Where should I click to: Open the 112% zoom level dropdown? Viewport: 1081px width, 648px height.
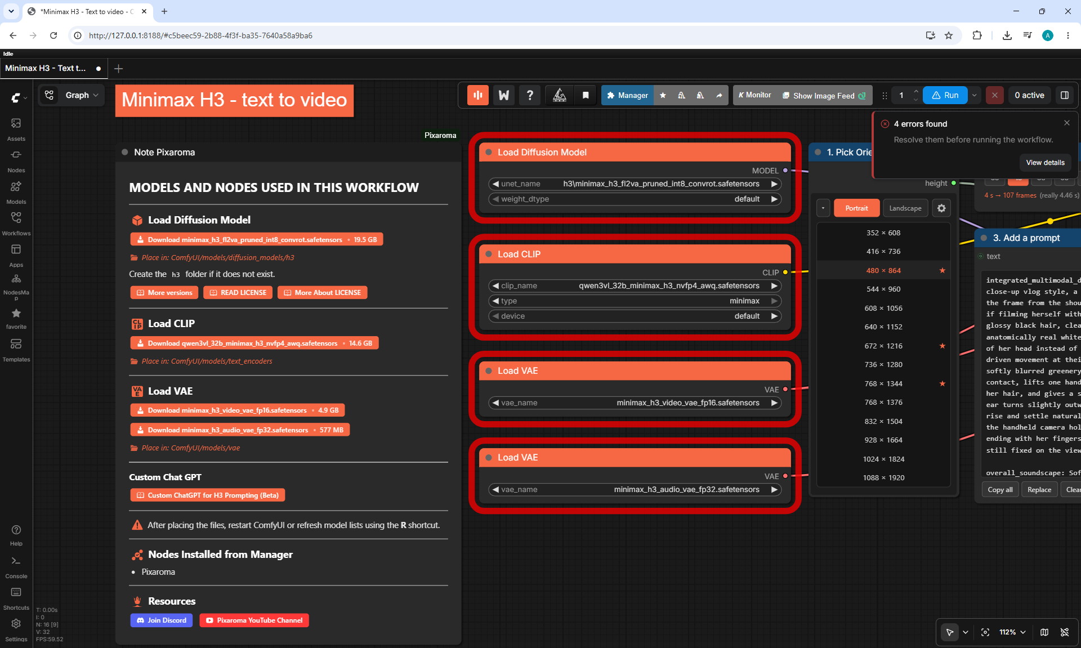pyautogui.click(x=1012, y=632)
